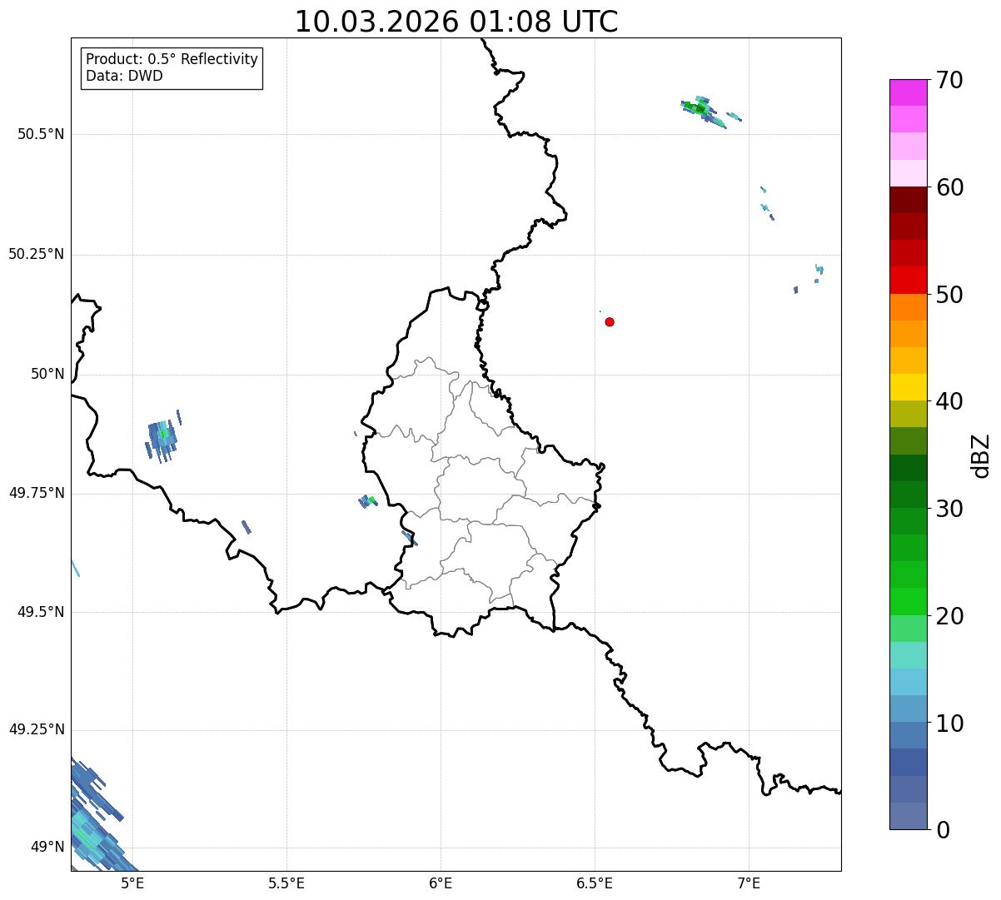This screenshot has height=900, width=1001.
Task: Click the turquoise colorbar swatch below 20
Action: (x=909, y=655)
